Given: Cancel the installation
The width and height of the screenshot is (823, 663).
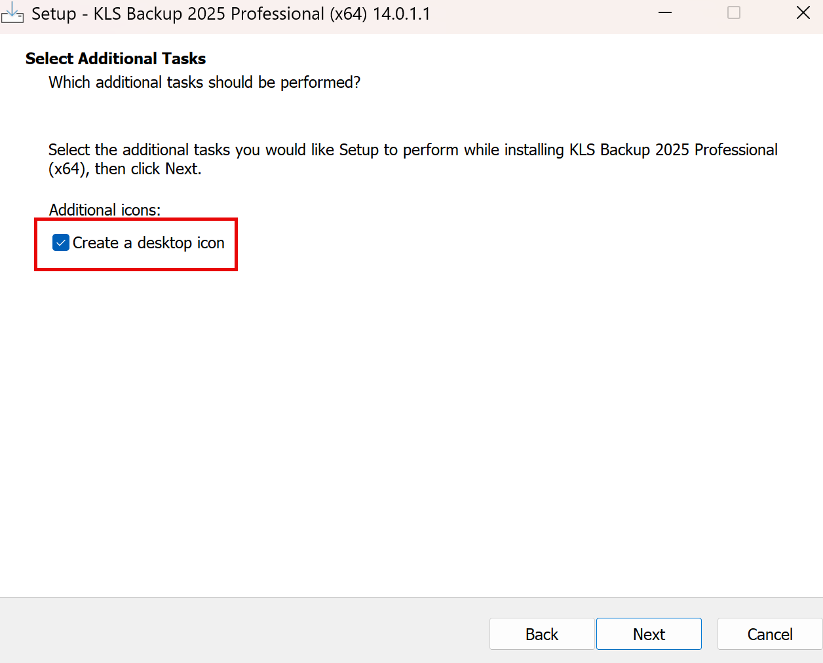Looking at the screenshot, I should [x=769, y=634].
